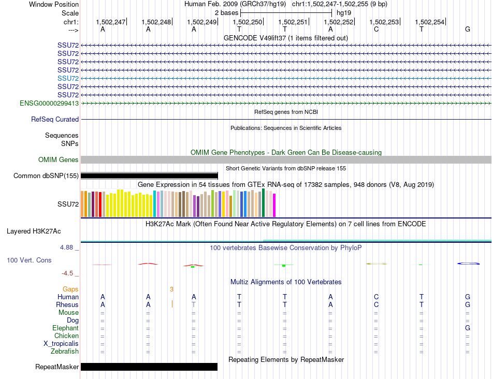
Task: Click the RepeatMasker track label
Action: click(x=57, y=367)
